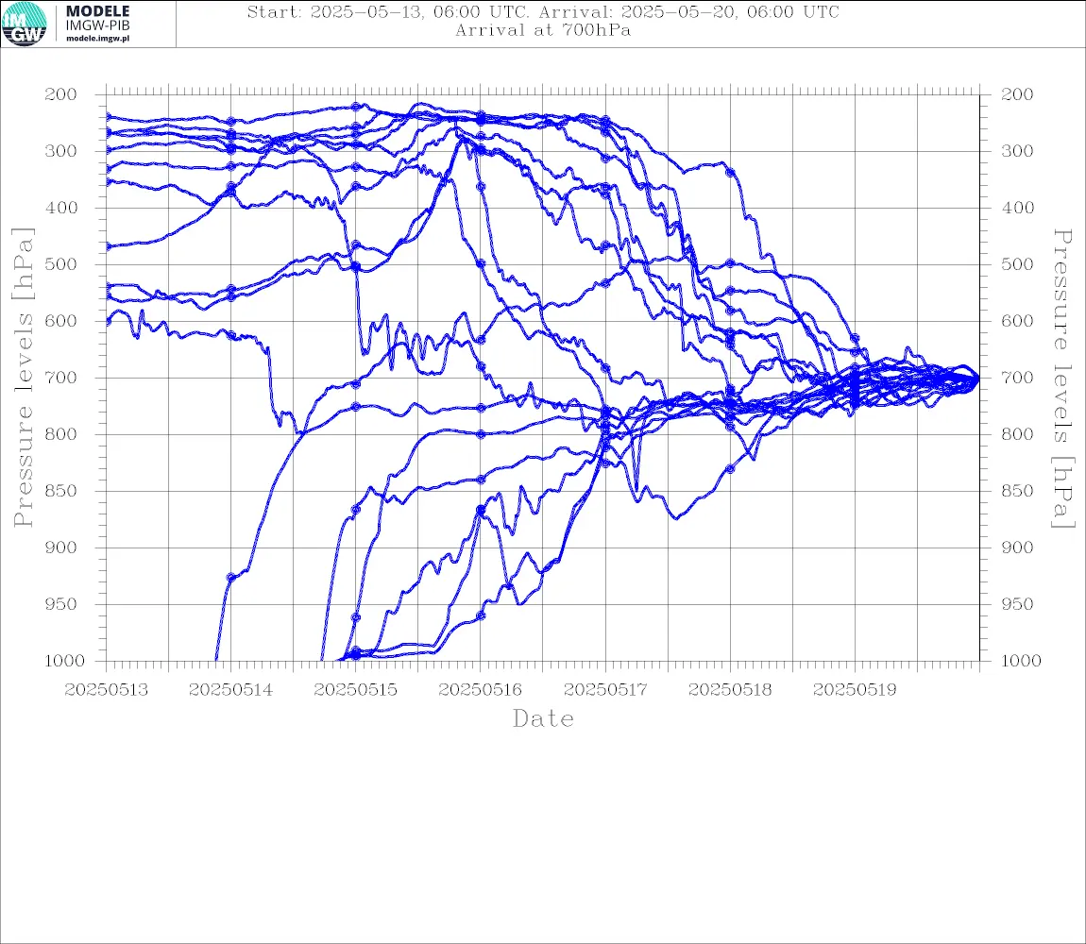Click the trajectory convergence point at 700 hPa

click(x=977, y=379)
